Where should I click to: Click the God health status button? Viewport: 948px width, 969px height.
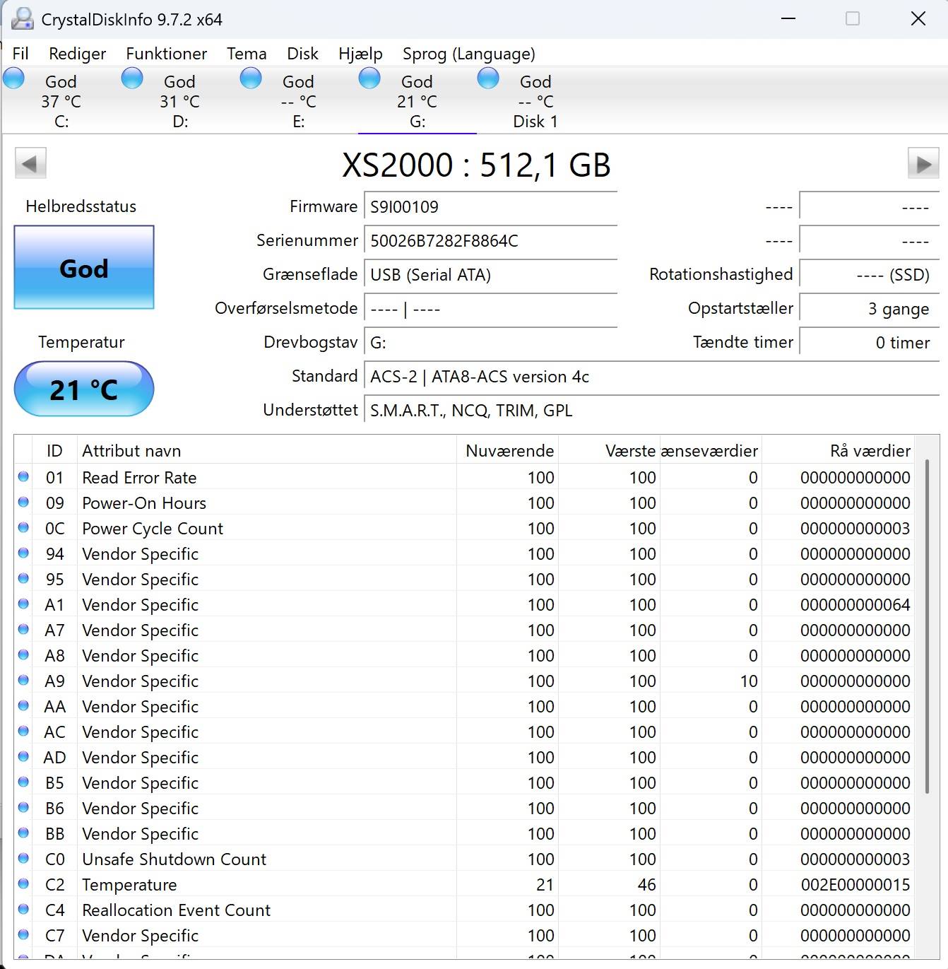click(x=84, y=268)
